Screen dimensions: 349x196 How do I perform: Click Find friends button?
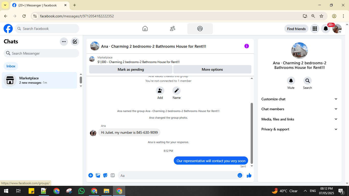[296, 29]
